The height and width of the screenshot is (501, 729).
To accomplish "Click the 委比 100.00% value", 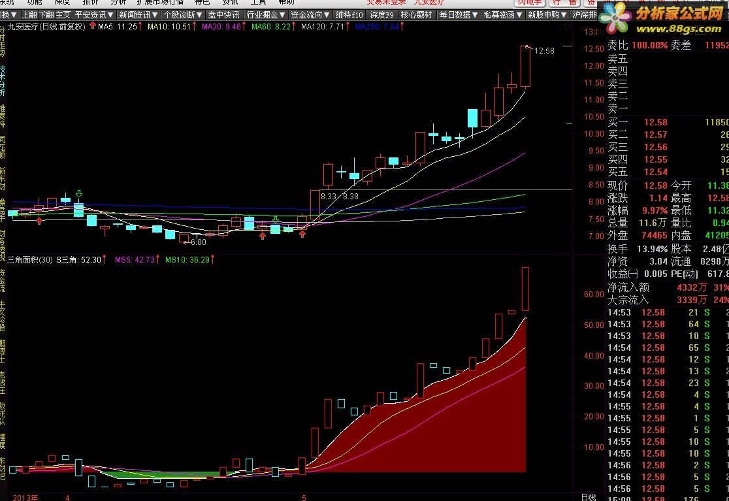I will click(649, 45).
